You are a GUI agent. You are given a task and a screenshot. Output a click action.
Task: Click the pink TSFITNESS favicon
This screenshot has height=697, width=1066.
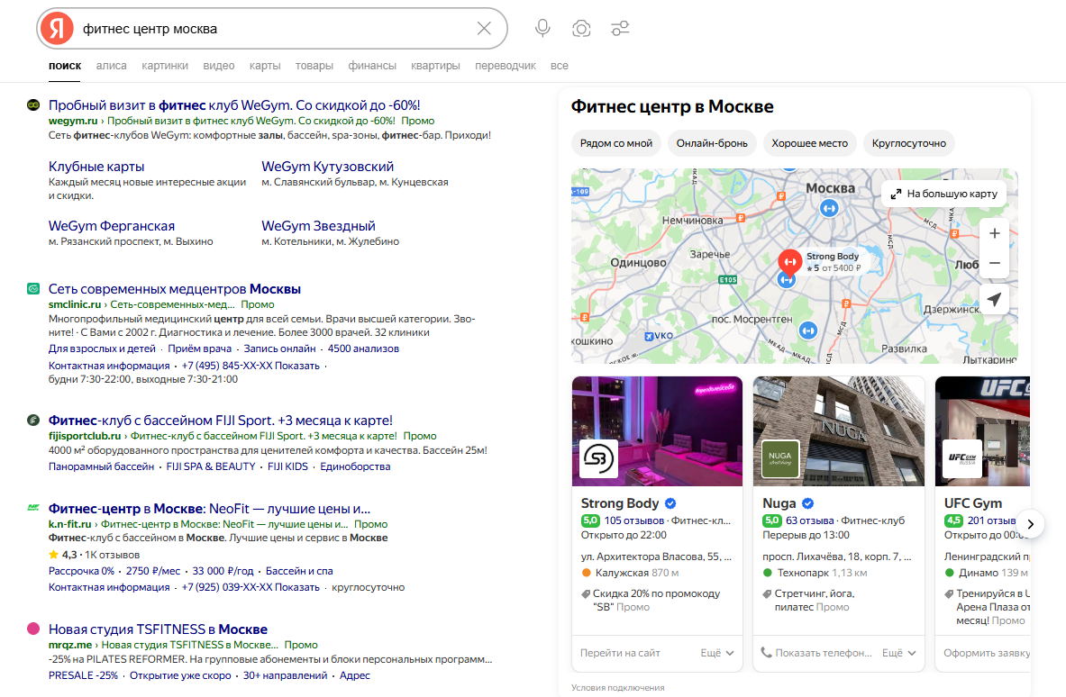(x=32, y=629)
